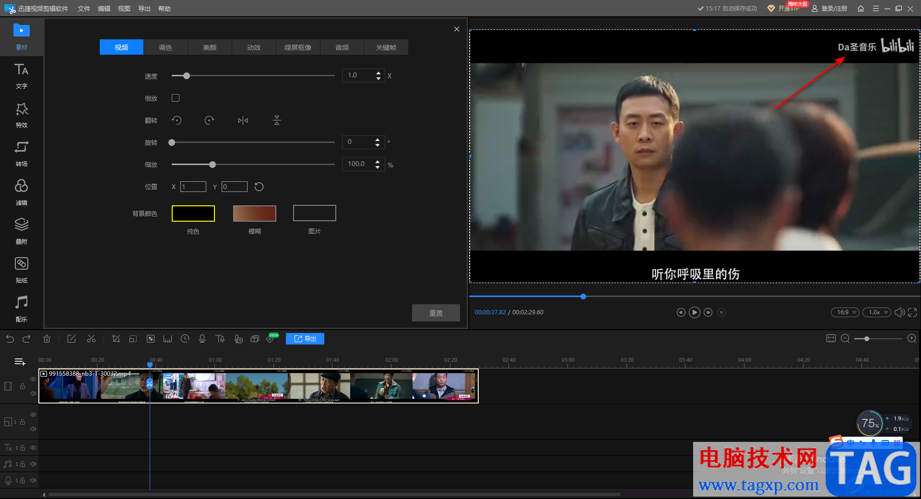
Task: Switch to the 调色 color tab
Action: coord(165,47)
